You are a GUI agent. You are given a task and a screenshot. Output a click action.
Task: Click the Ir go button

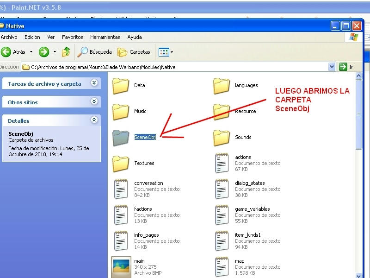pyautogui.click(x=346, y=67)
